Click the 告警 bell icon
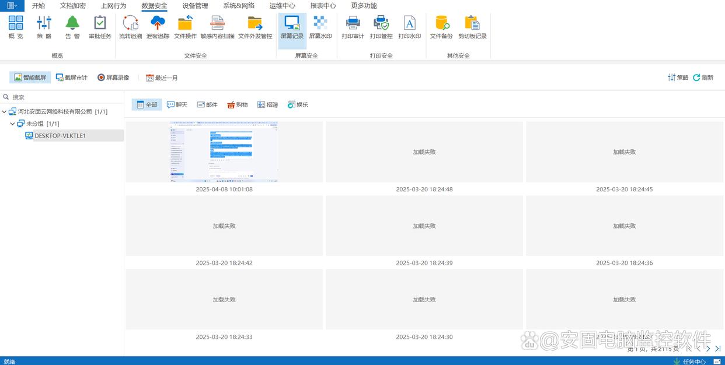Image resolution: width=725 pixels, height=365 pixels. coord(72,27)
